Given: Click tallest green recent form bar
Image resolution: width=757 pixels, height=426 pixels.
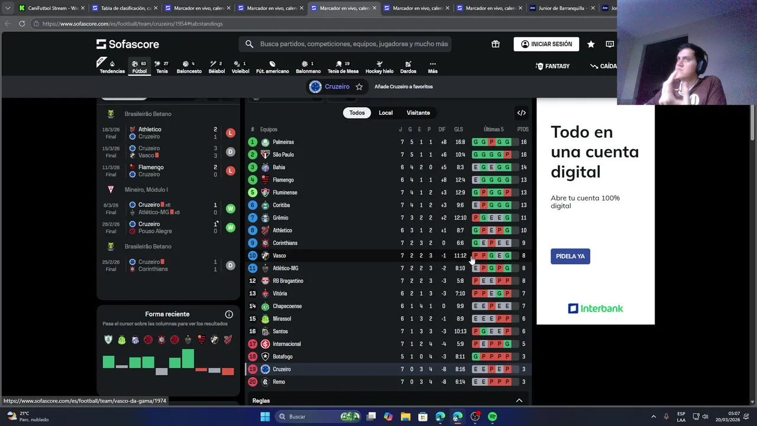Looking at the screenshot, I should point(187,359).
